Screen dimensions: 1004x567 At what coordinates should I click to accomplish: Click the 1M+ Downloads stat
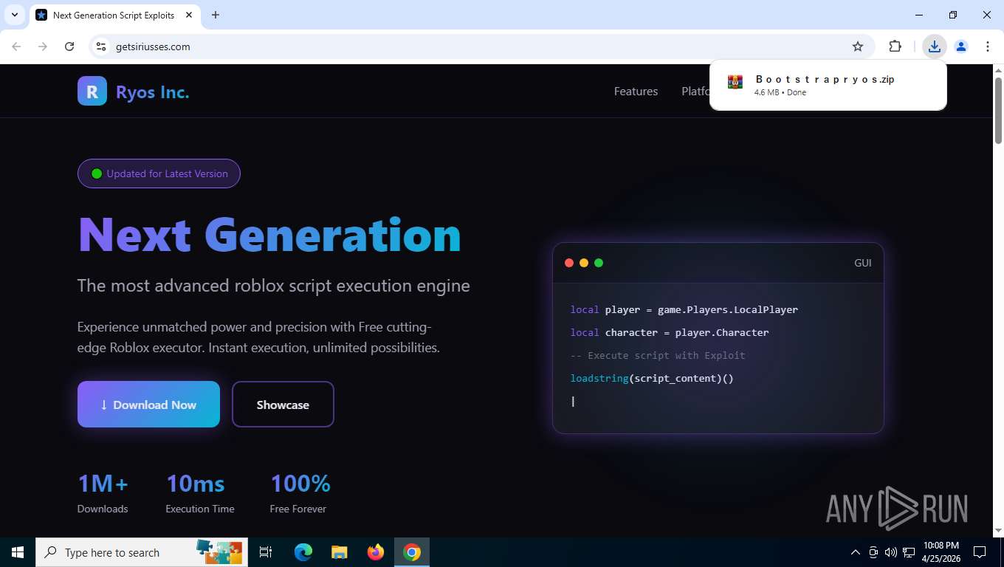coord(103,493)
